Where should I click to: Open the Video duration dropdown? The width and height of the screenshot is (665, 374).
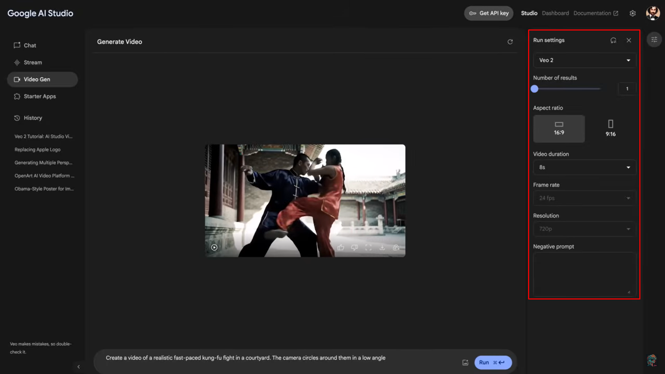(x=584, y=167)
